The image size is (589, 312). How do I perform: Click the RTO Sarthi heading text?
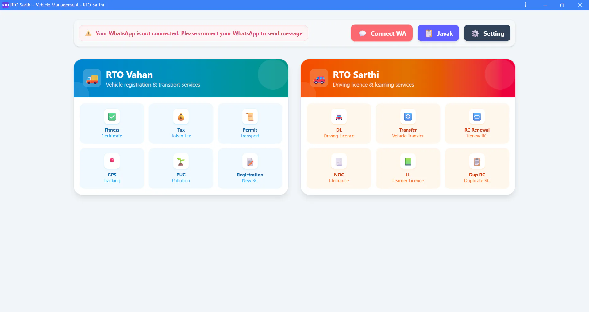[x=356, y=75]
